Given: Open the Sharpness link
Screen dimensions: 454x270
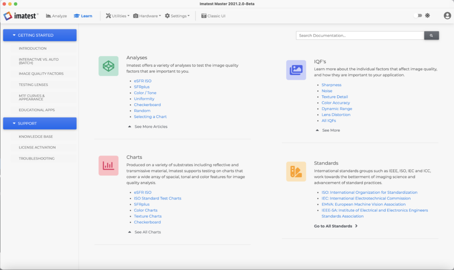Looking at the screenshot, I should coord(331,85).
